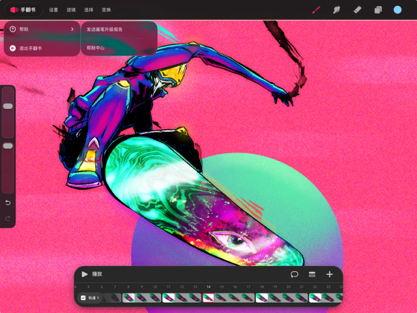
Task: Expand the 帮助 submenu chevron
Action: (x=72, y=29)
